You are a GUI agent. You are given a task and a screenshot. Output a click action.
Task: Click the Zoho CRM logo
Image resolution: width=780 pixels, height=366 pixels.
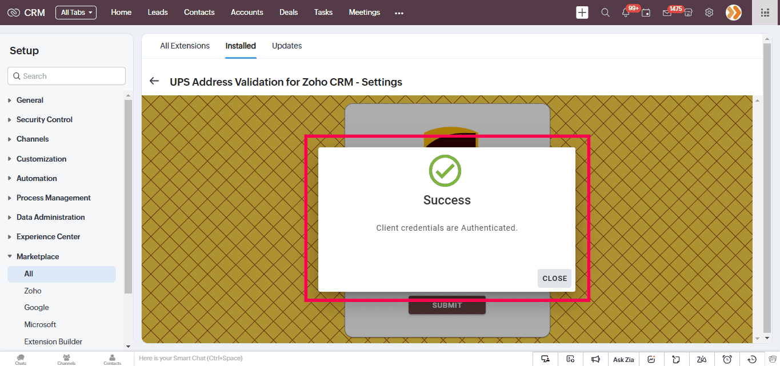pyautogui.click(x=26, y=13)
